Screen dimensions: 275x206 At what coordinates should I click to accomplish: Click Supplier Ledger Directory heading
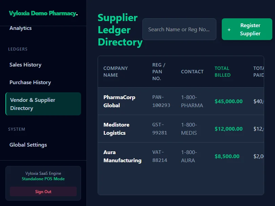[x=120, y=30]
